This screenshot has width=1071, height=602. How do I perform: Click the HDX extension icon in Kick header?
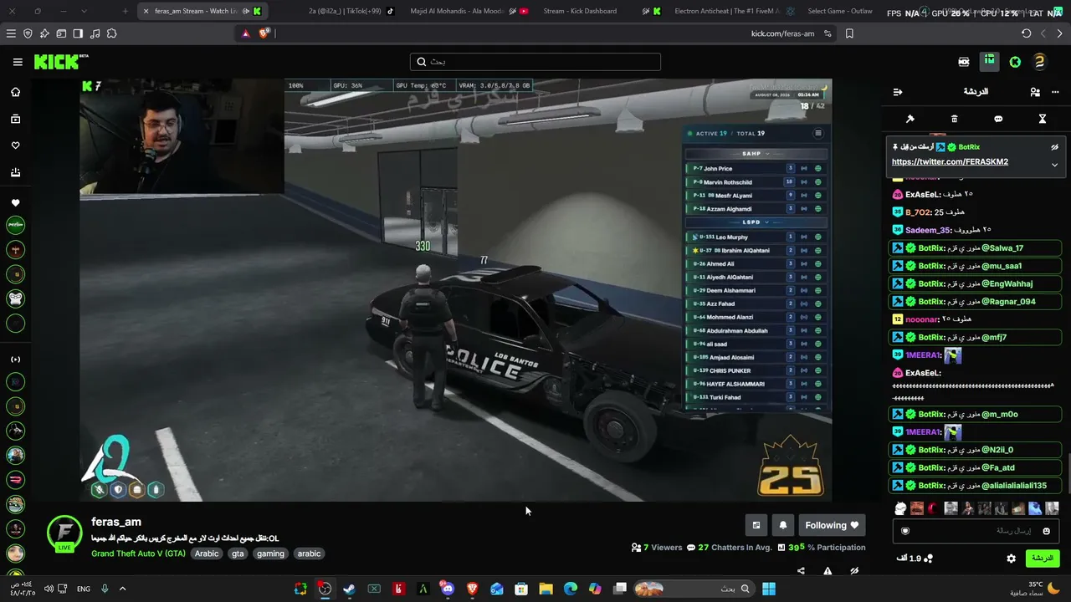pos(964,62)
